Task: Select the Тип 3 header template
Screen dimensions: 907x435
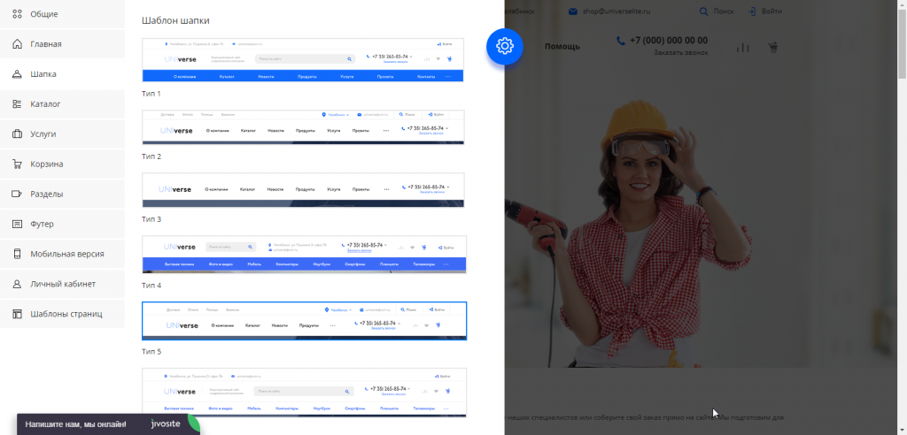Action: (x=304, y=189)
